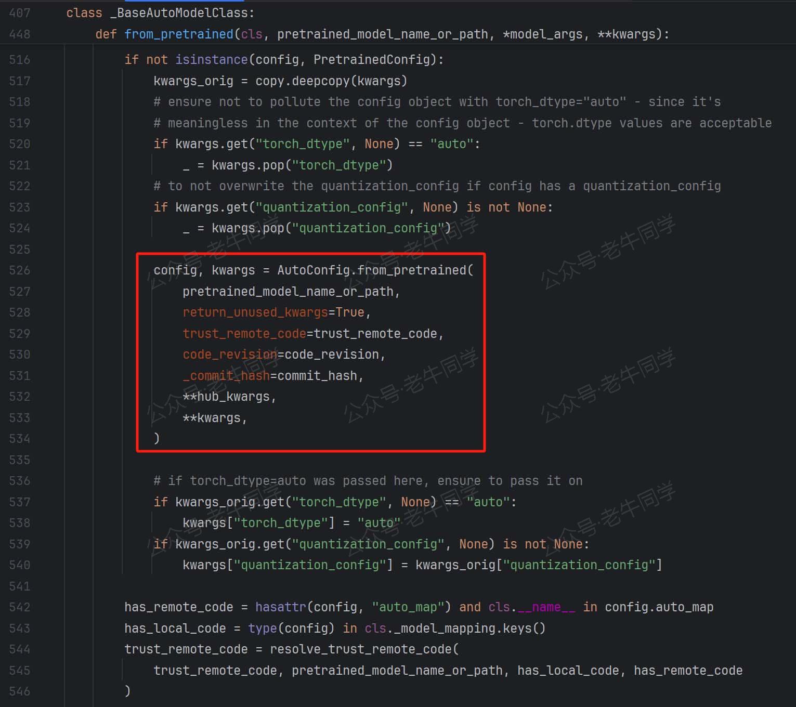Click the comment on line 518 about polluting config
Viewport: 796px width, 707px height.
tap(437, 102)
